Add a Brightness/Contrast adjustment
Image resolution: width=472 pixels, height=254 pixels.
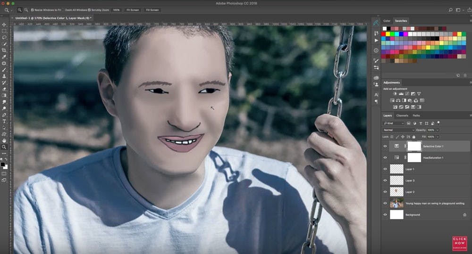395,94
